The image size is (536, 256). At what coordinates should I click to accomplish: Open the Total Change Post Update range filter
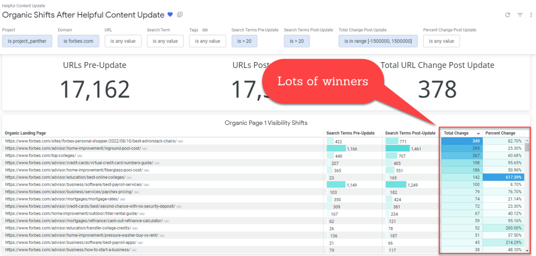pyautogui.click(x=378, y=41)
